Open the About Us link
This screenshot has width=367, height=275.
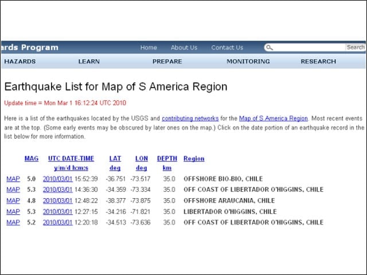(184, 48)
